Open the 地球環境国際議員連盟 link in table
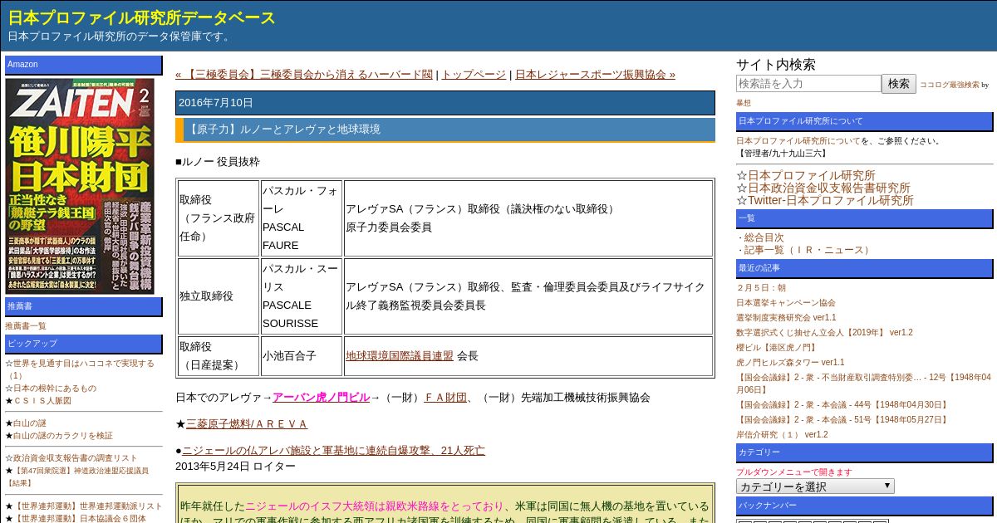Image resolution: width=997 pixels, height=523 pixels. [x=400, y=355]
